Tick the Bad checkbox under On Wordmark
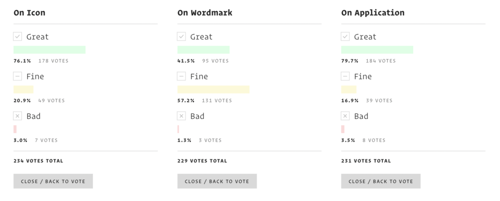Image resolution: width=500 pixels, height=201 pixels. pos(182,116)
